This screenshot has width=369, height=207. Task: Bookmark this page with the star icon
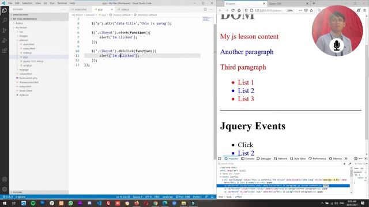click(311, 10)
